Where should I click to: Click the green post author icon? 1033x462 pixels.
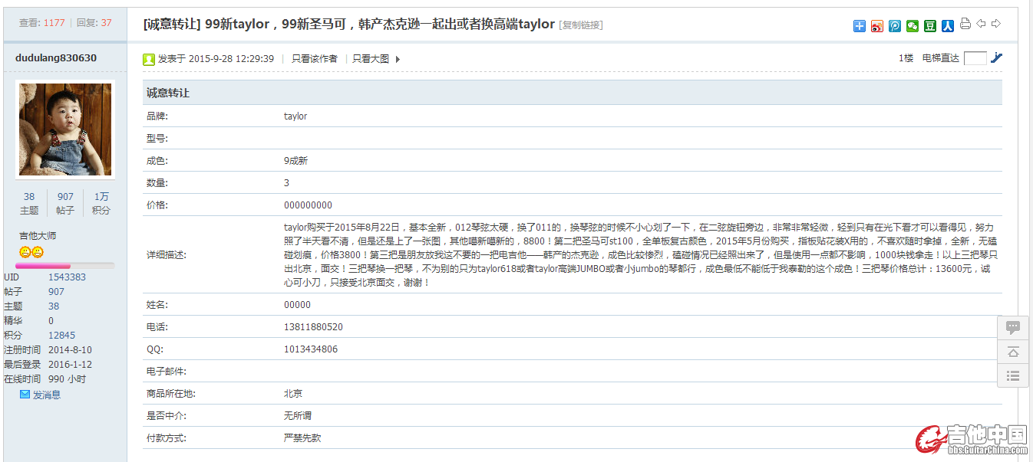149,59
